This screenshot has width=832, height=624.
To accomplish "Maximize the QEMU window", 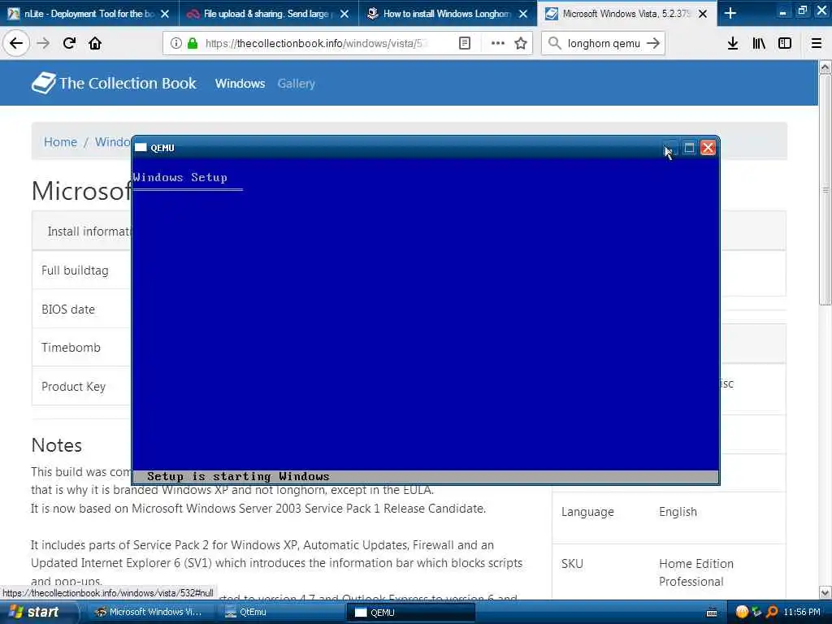I will pos(689,148).
